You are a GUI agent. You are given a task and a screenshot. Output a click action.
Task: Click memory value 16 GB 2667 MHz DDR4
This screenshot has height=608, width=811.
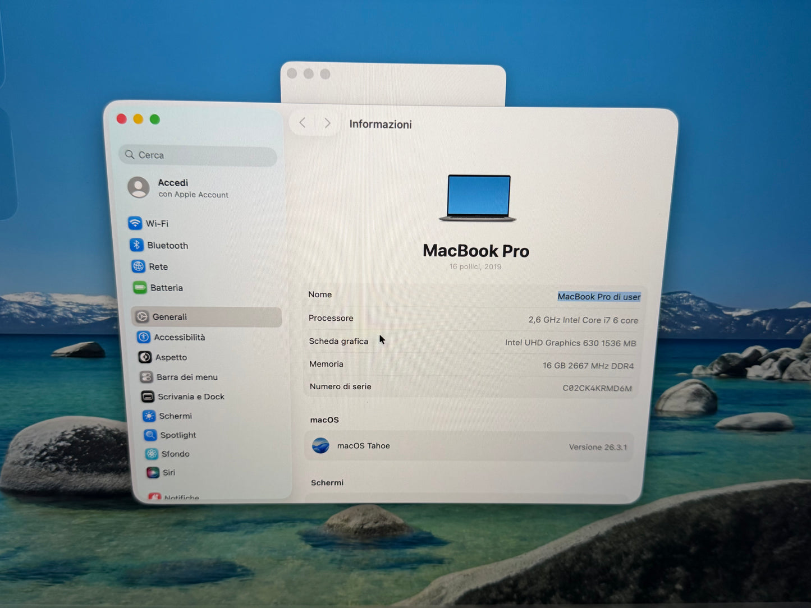(588, 366)
